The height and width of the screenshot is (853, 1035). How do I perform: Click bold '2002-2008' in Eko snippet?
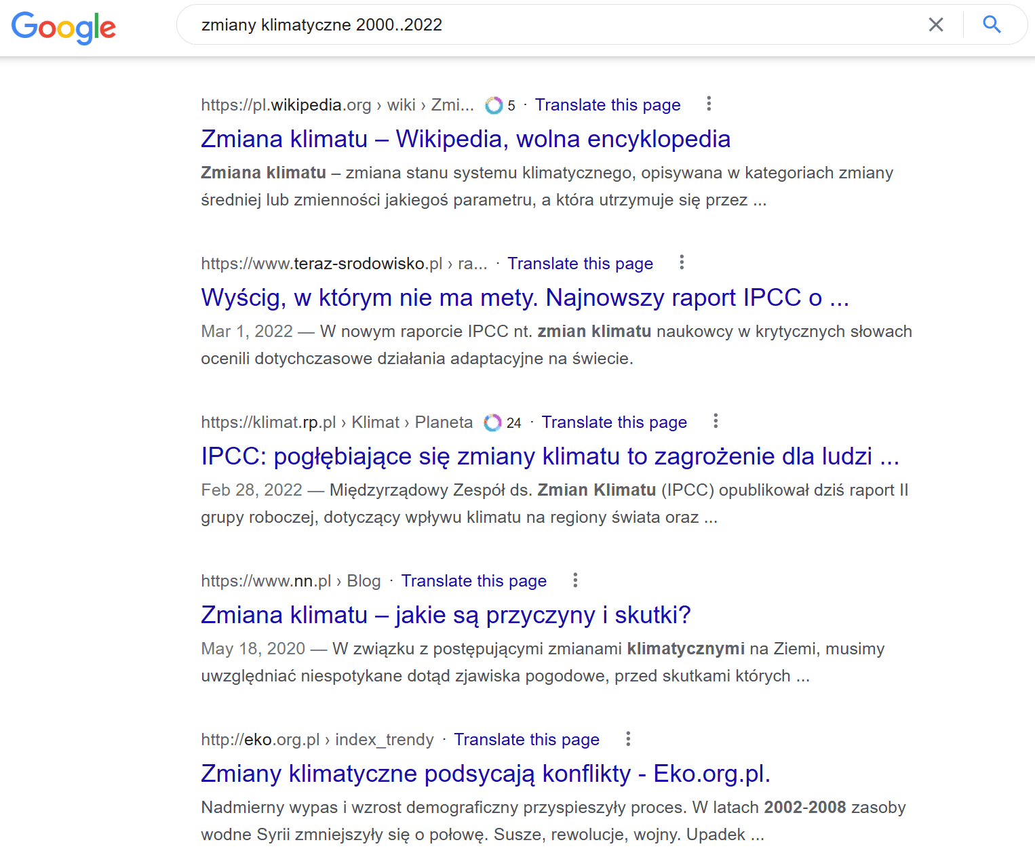805,808
